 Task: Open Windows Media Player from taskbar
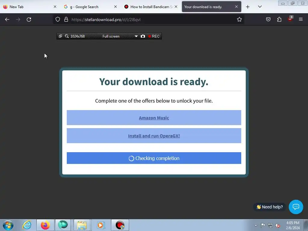point(101,225)
